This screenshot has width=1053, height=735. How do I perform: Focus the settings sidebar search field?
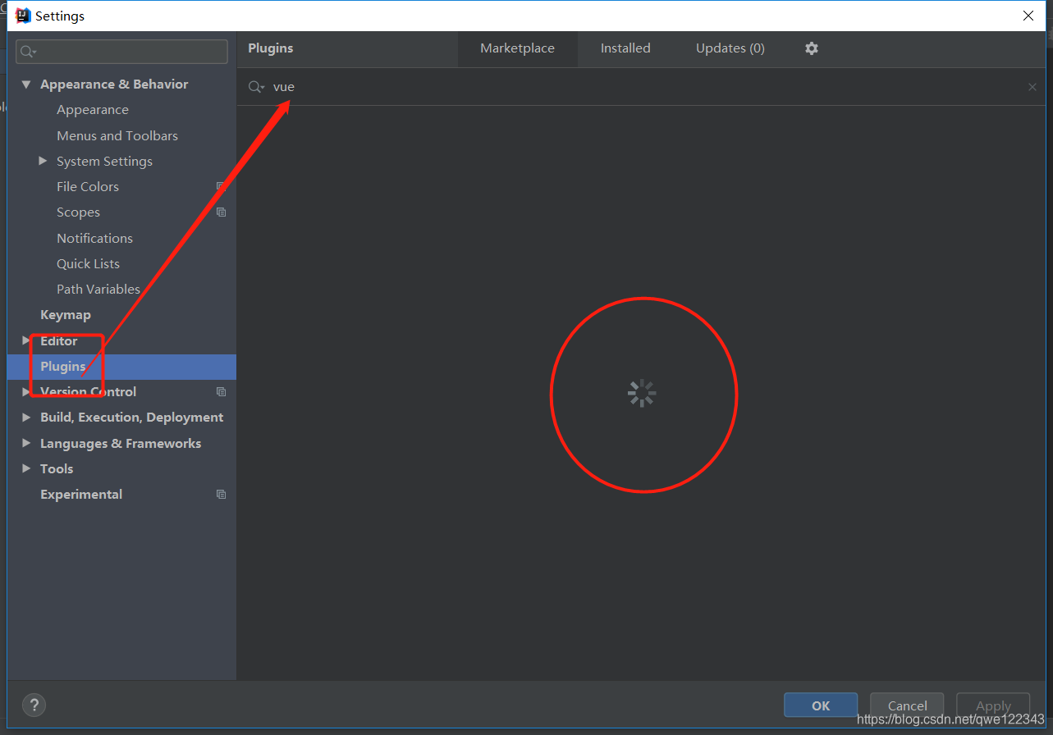[x=121, y=52]
